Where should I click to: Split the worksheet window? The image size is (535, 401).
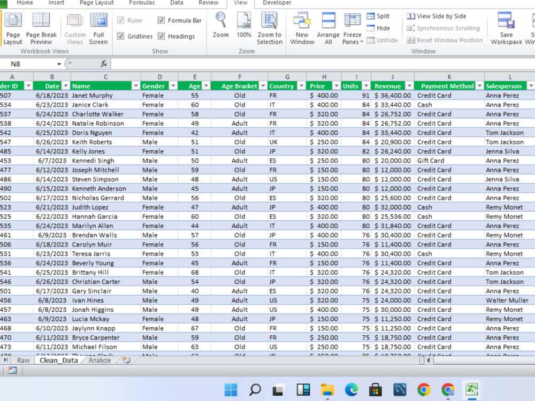click(x=378, y=16)
